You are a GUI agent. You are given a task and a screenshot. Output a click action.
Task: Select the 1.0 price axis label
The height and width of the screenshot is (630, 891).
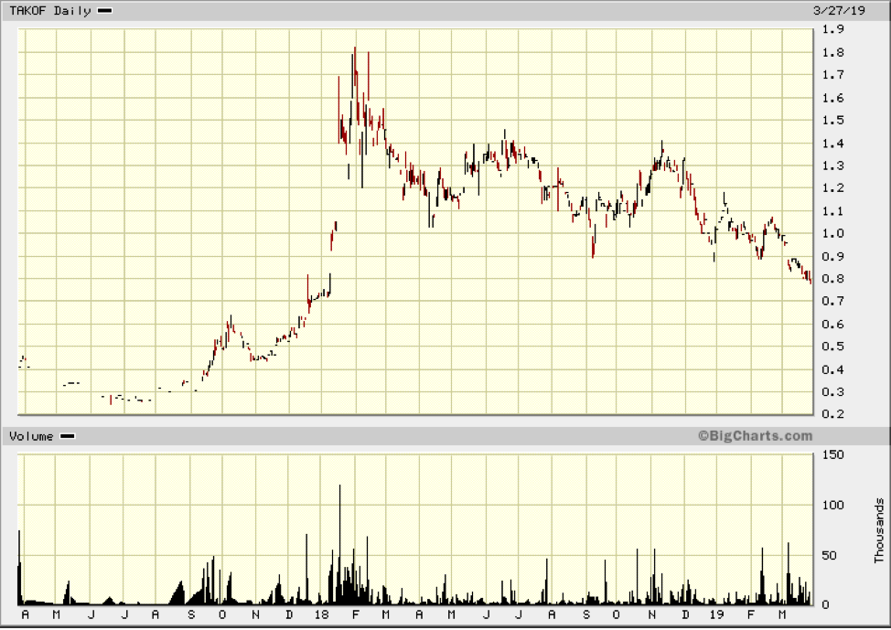pyautogui.click(x=833, y=233)
